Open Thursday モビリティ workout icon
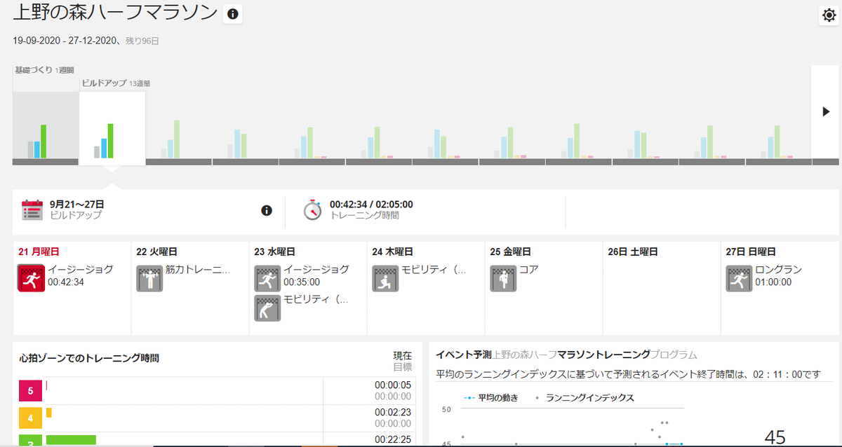Viewport: 842px width, 447px height. point(385,278)
